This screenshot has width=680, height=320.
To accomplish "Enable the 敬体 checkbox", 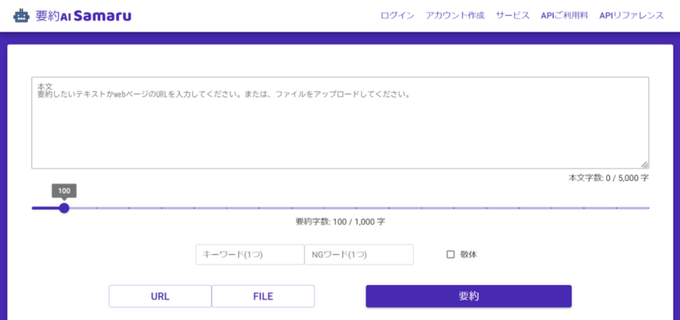I will [x=450, y=254].
